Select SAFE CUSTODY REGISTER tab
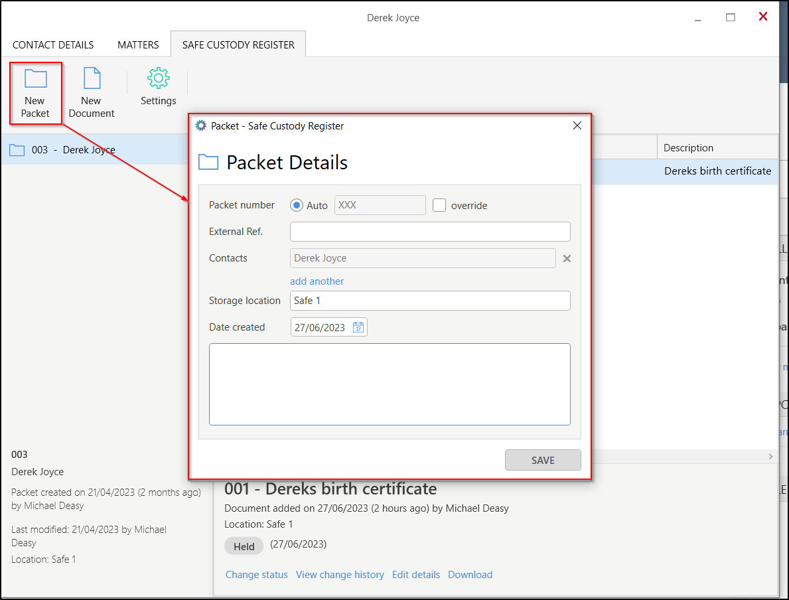This screenshot has width=789, height=600. click(x=238, y=44)
